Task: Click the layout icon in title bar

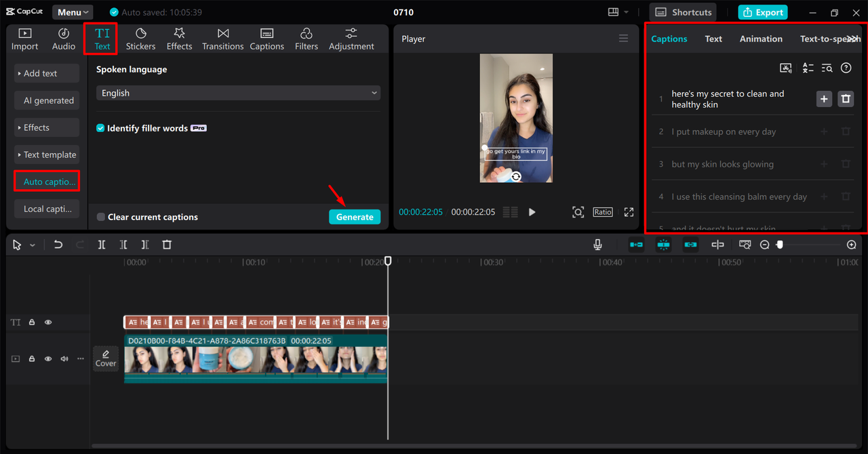Action: pyautogui.click(x=614, y=12)
